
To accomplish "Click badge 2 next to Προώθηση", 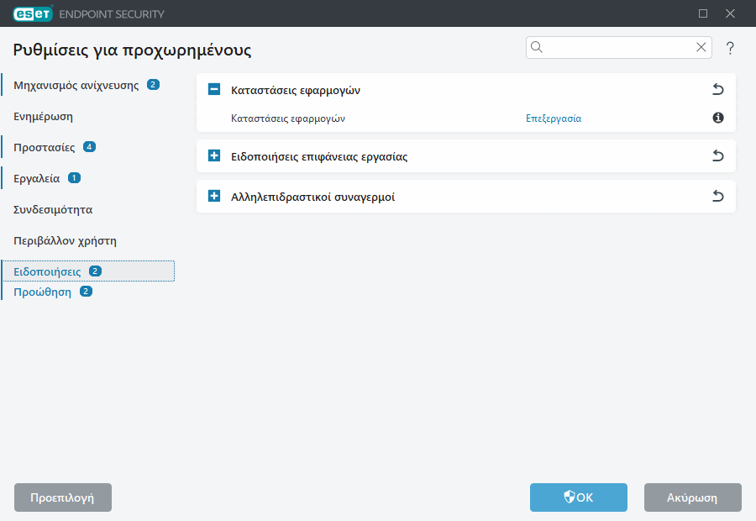I will [x=86, y=291].
